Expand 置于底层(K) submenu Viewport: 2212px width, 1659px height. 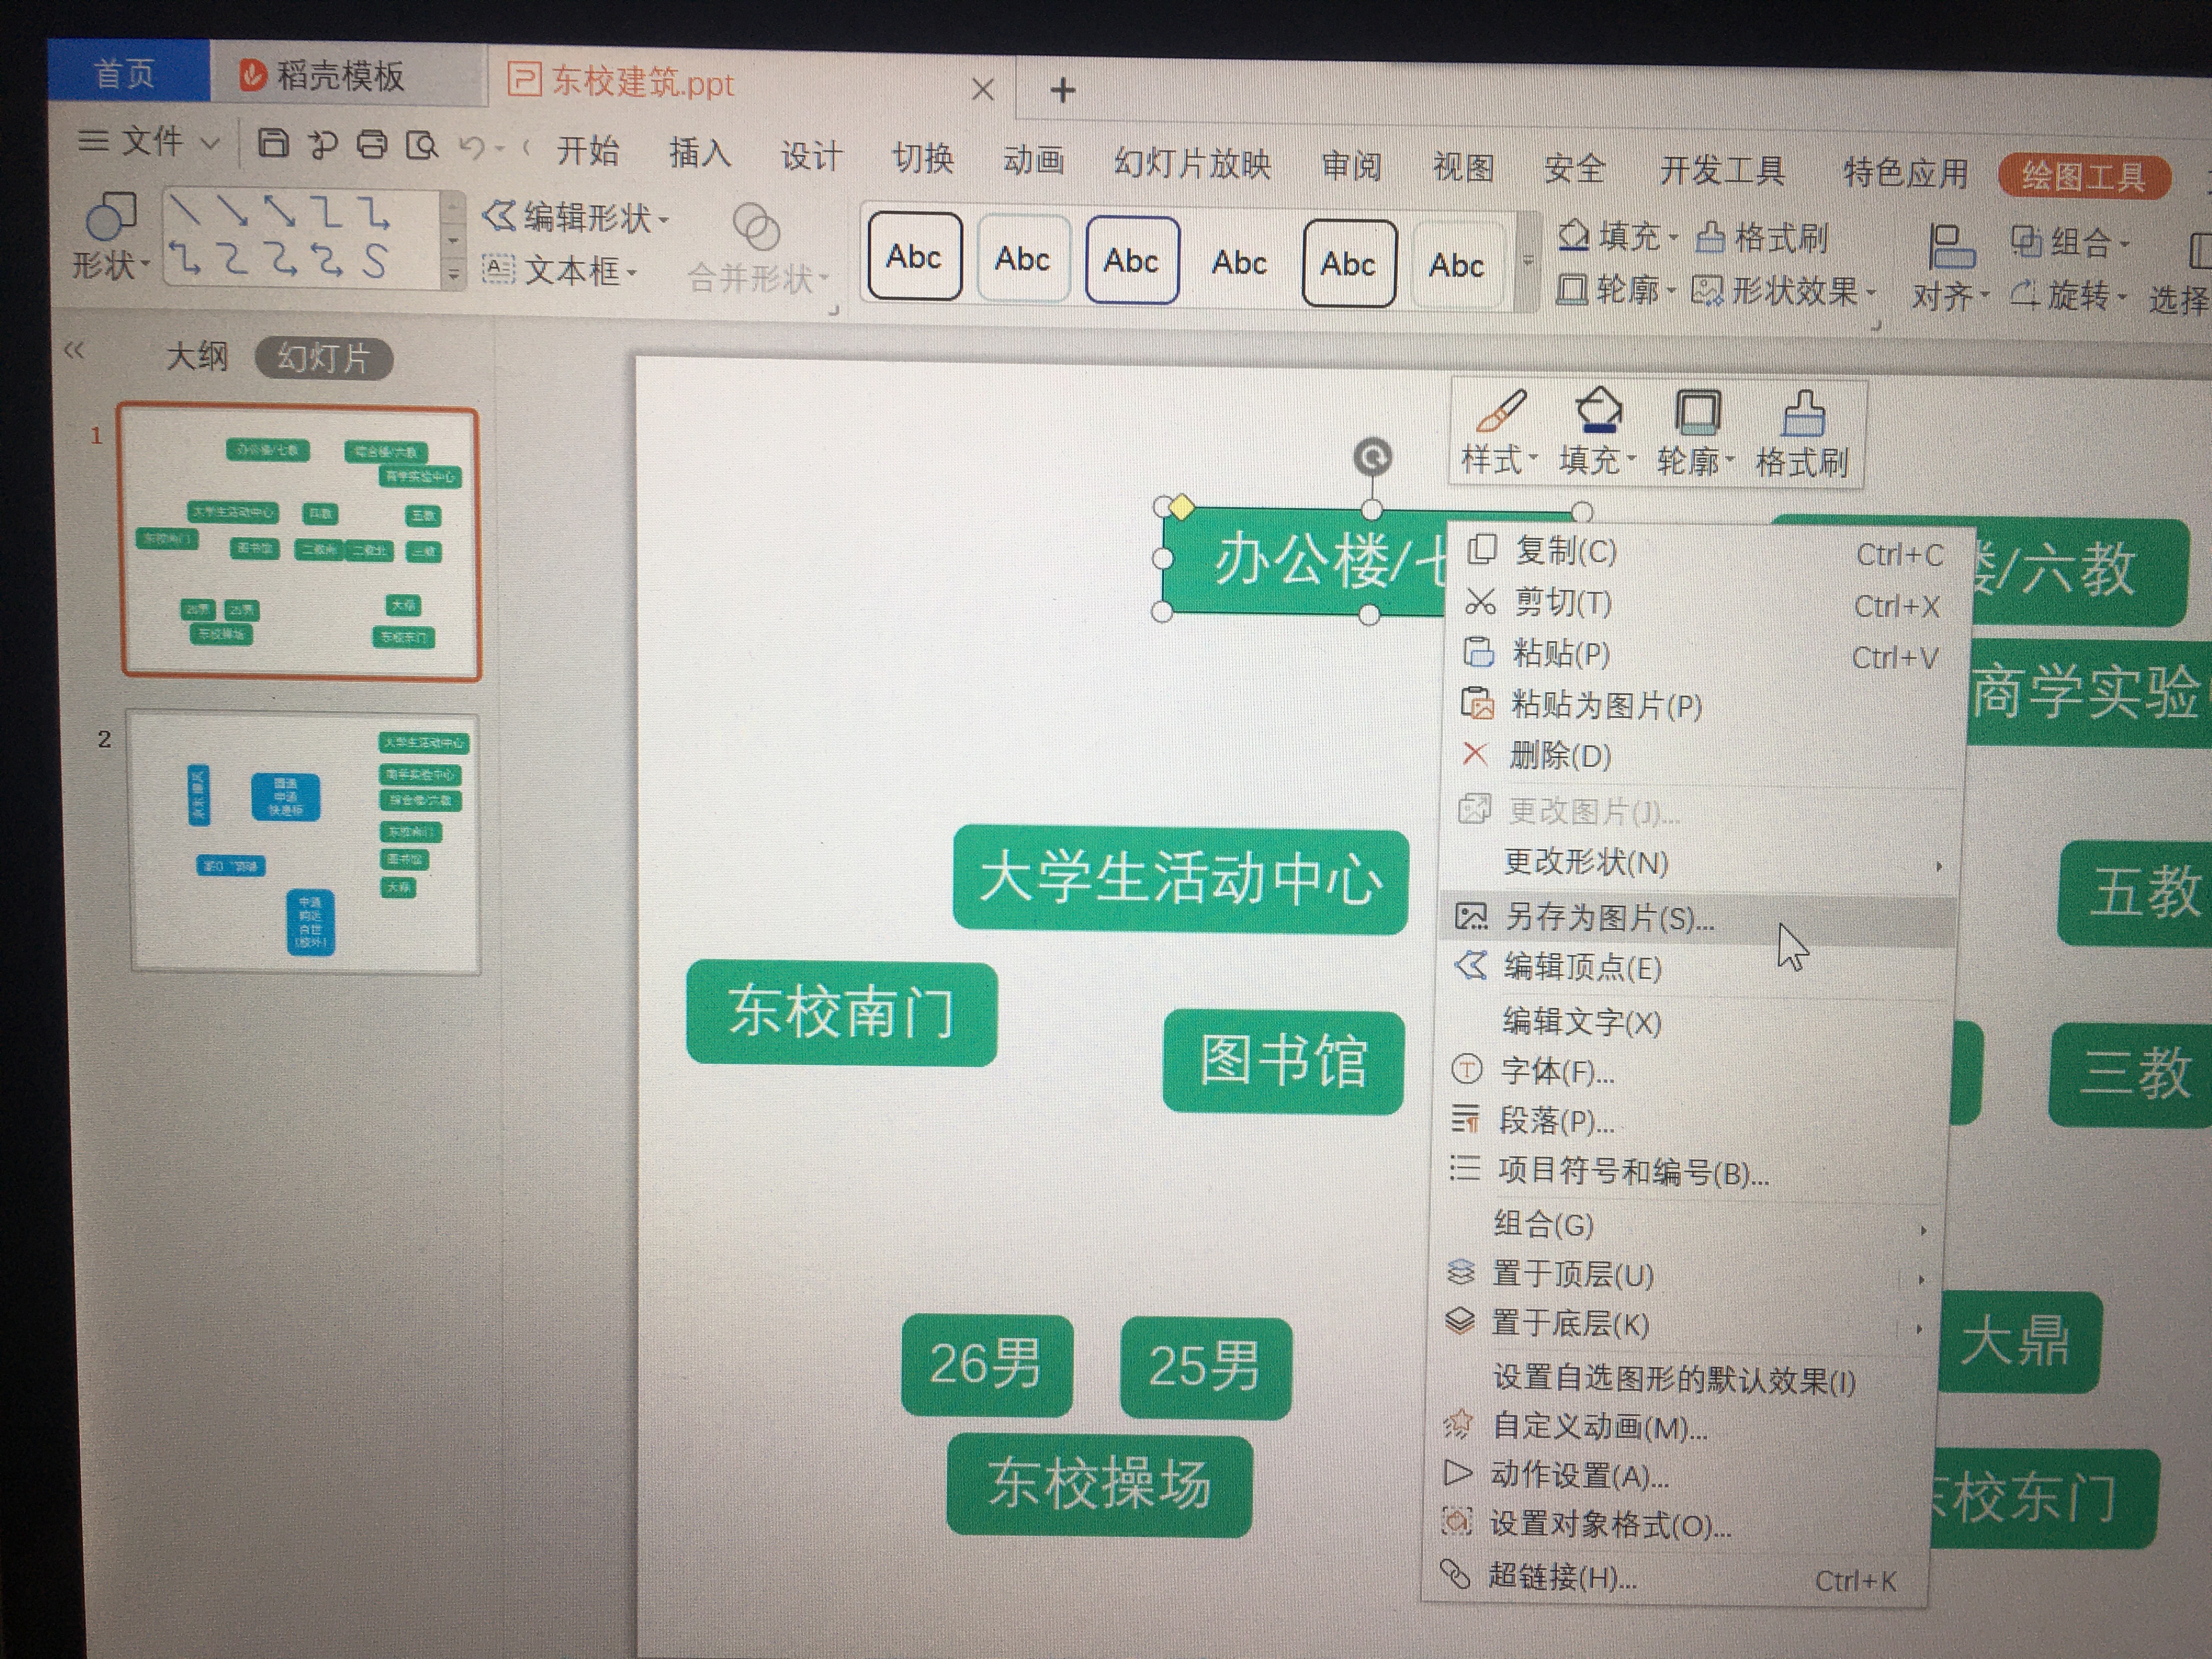tap(1680, 1324)
